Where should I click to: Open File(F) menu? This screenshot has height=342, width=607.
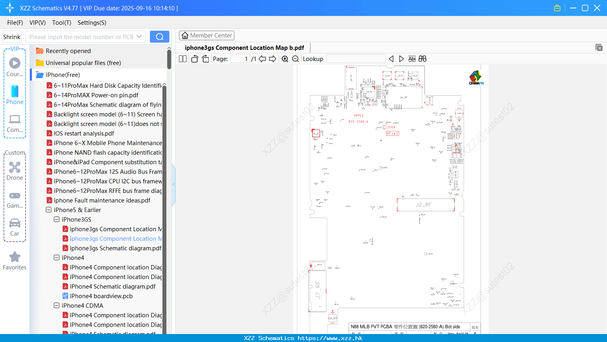click(15, 23)
